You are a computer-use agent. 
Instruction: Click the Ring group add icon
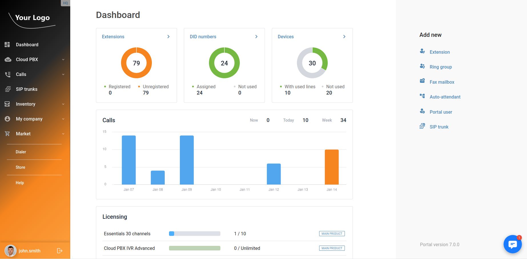tap(422, 66)
